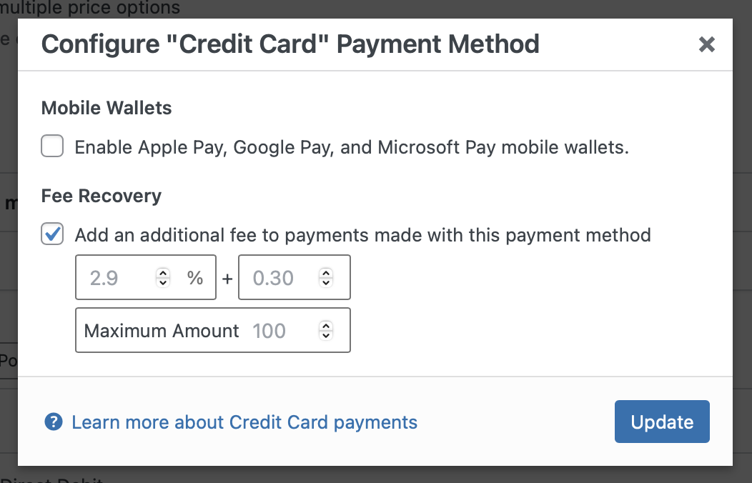Viewport: 752px width, 483px height.
Task: Raise Maximum Amount using the up arrow
Action: pos(326,326)
